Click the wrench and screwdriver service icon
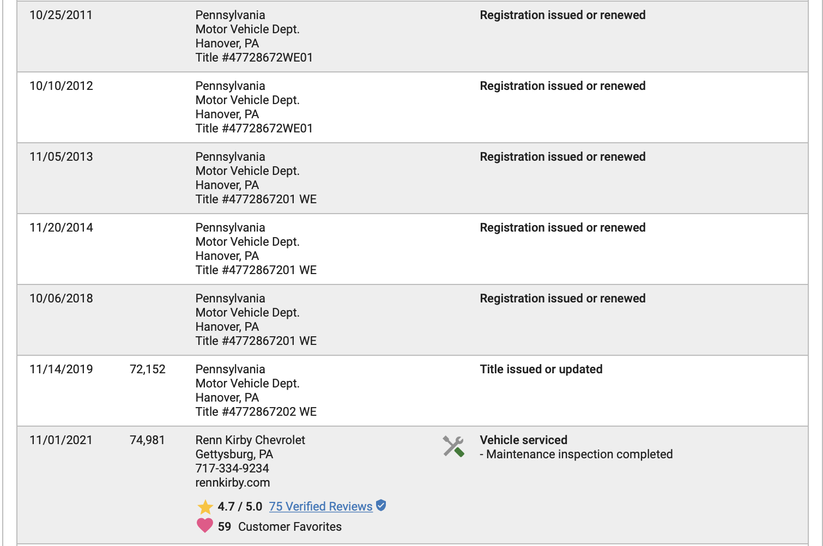823x546 pixels. pyautogui.click(x=453, y=446)
